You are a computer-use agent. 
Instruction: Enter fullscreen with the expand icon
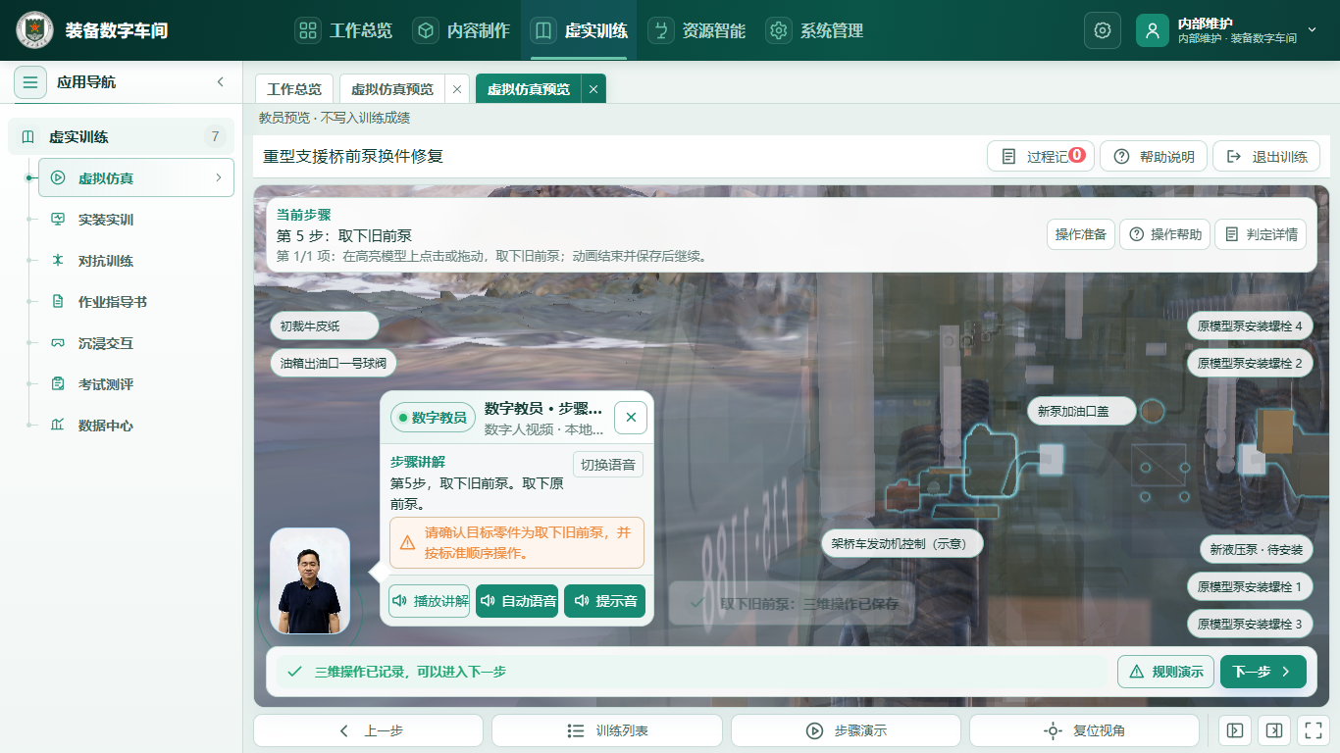(x=1312, y=730)
